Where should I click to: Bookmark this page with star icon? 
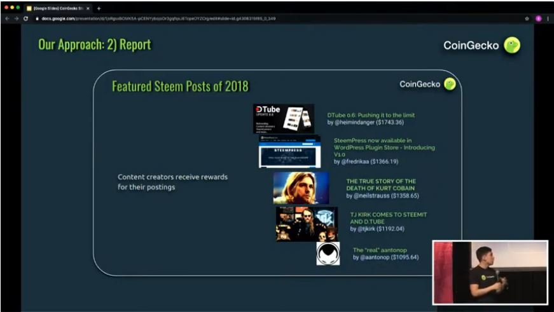click(527, 18)
